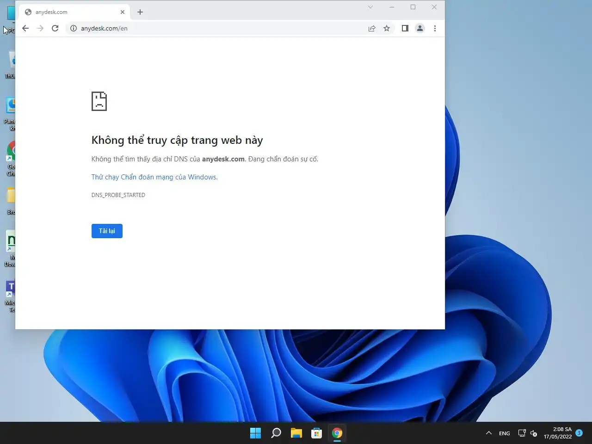This screenshot has width=592, height=444.
Task: Click the ENG language indicator
Action: click(505, 433)
